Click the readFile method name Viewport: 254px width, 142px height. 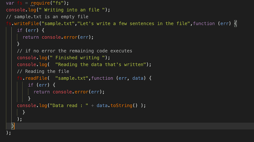tap(36, 78)
